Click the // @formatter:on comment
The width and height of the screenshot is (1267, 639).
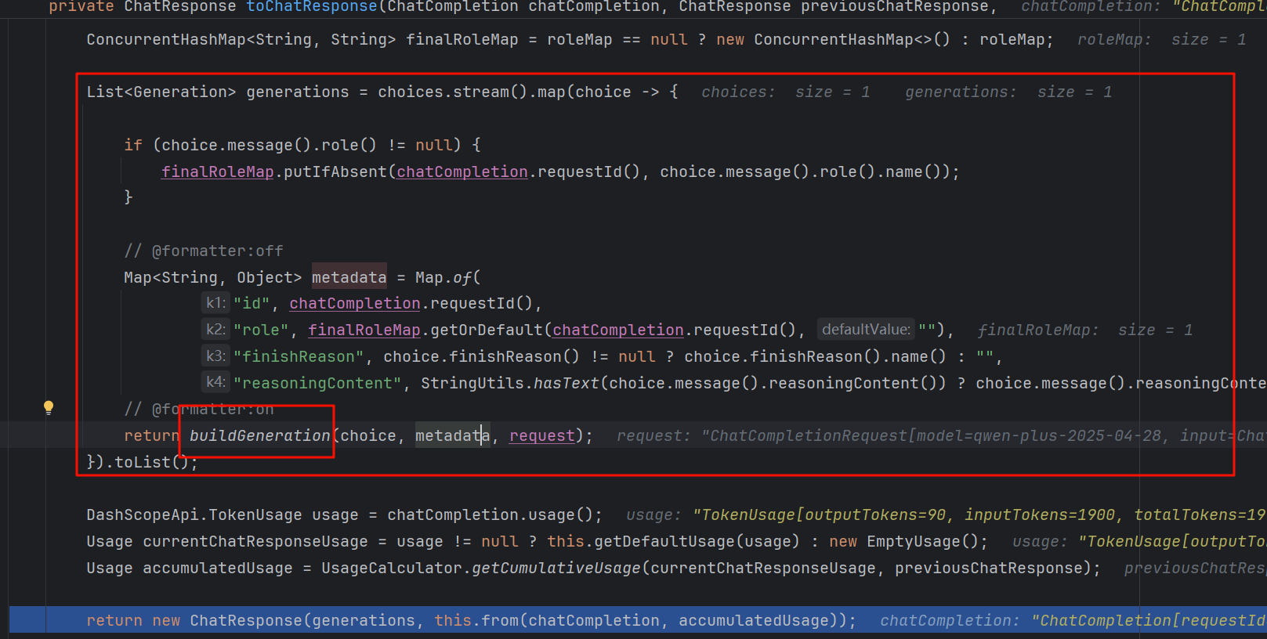[199, 409]
